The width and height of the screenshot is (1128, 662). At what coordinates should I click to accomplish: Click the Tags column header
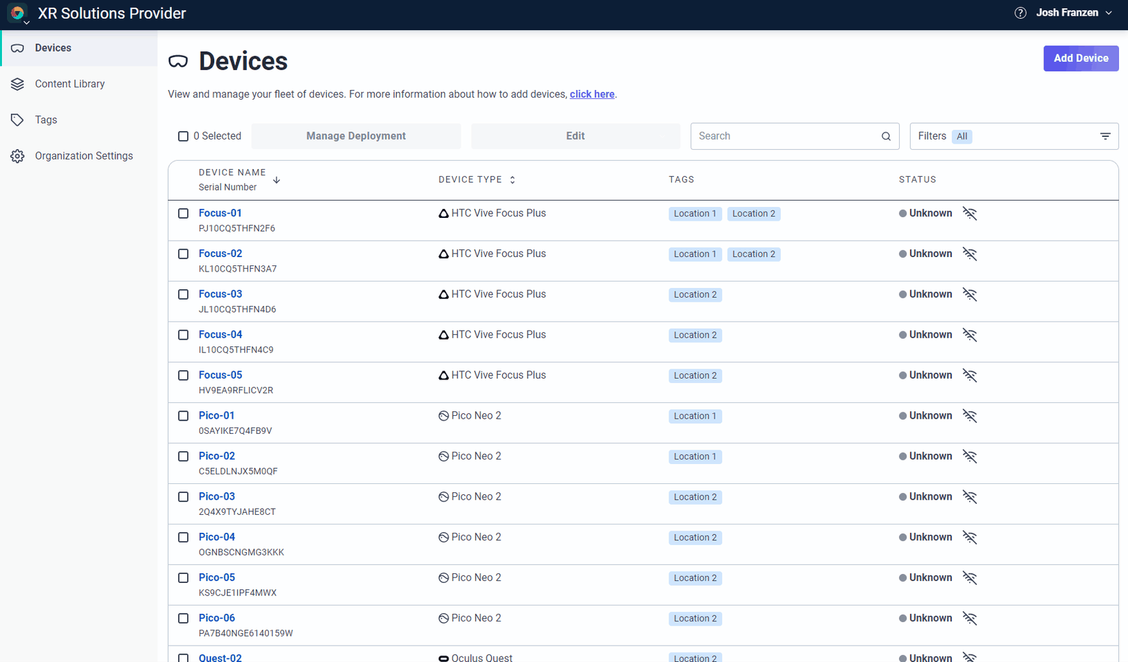[681, 179]
